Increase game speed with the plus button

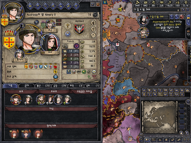coord(184,10)
